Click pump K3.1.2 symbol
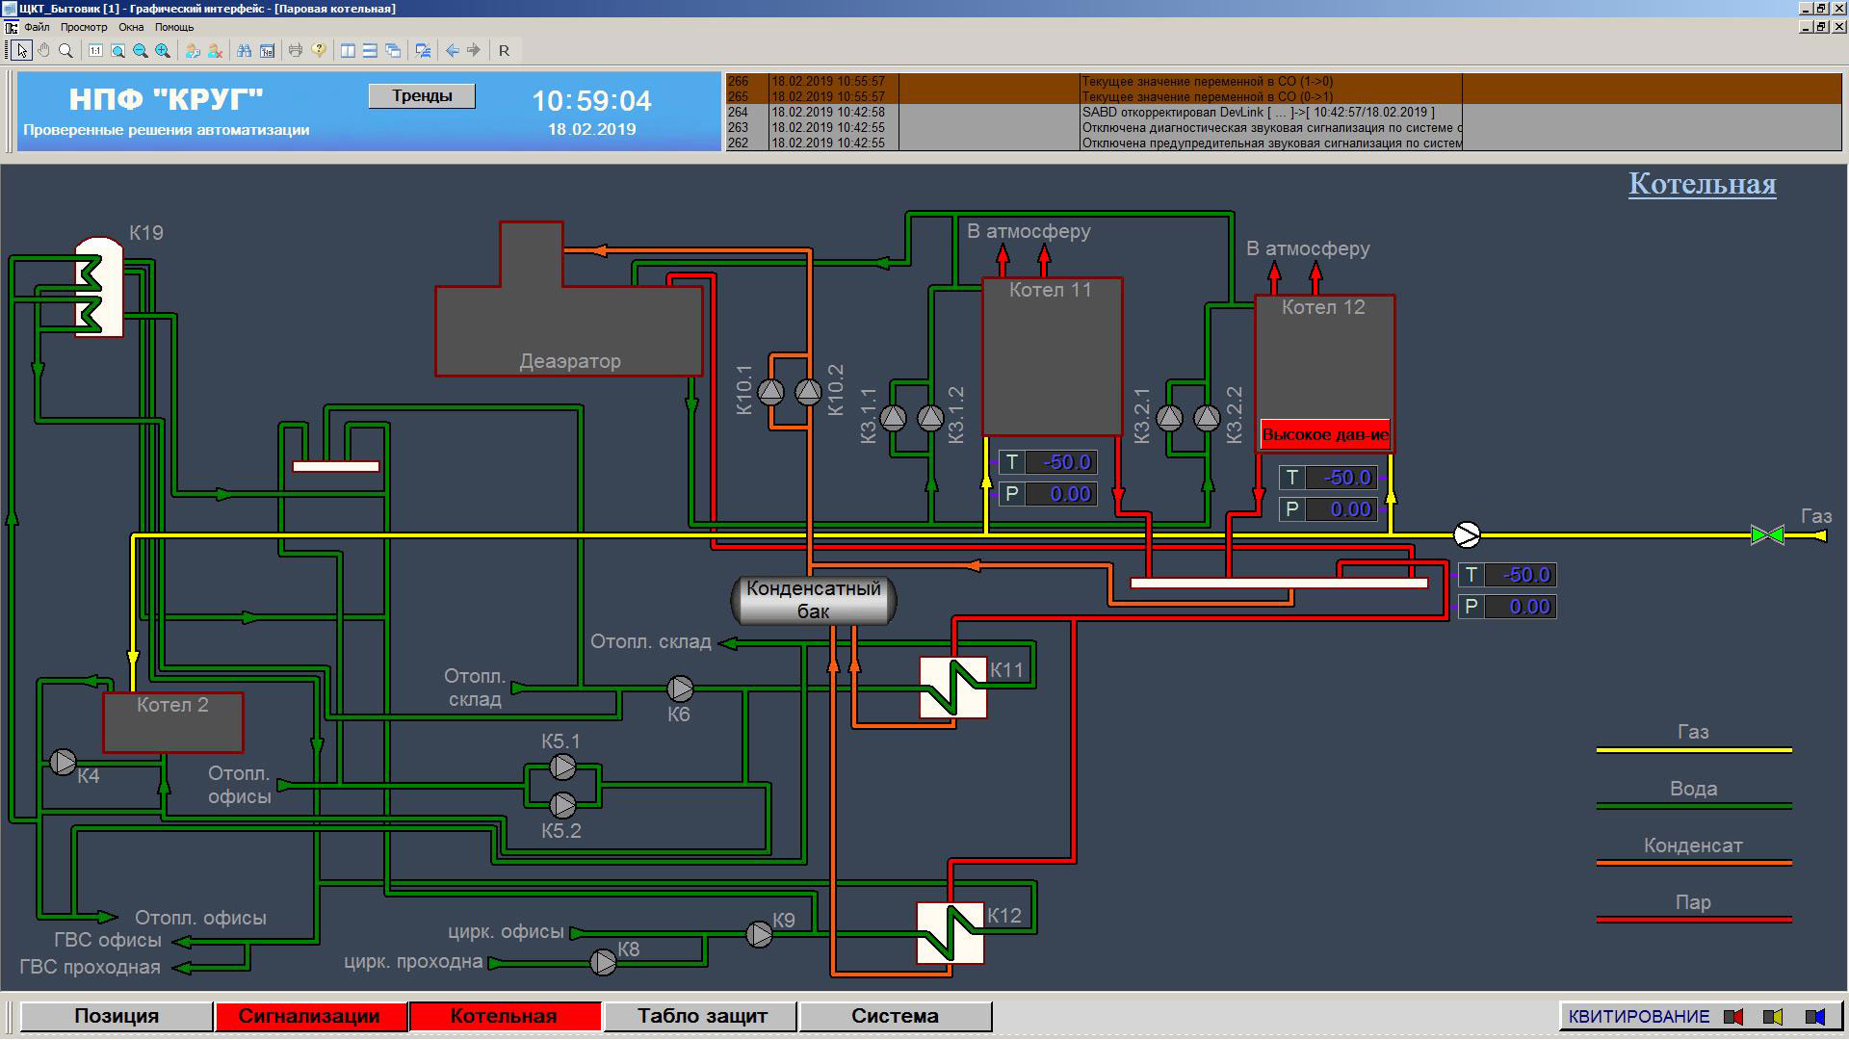1849x1040 pixels. pos(930,418)
